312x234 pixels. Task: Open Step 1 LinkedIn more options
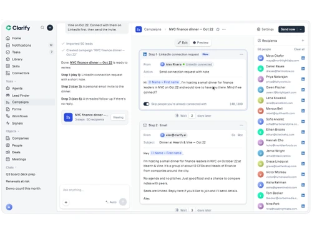[241, 54]
